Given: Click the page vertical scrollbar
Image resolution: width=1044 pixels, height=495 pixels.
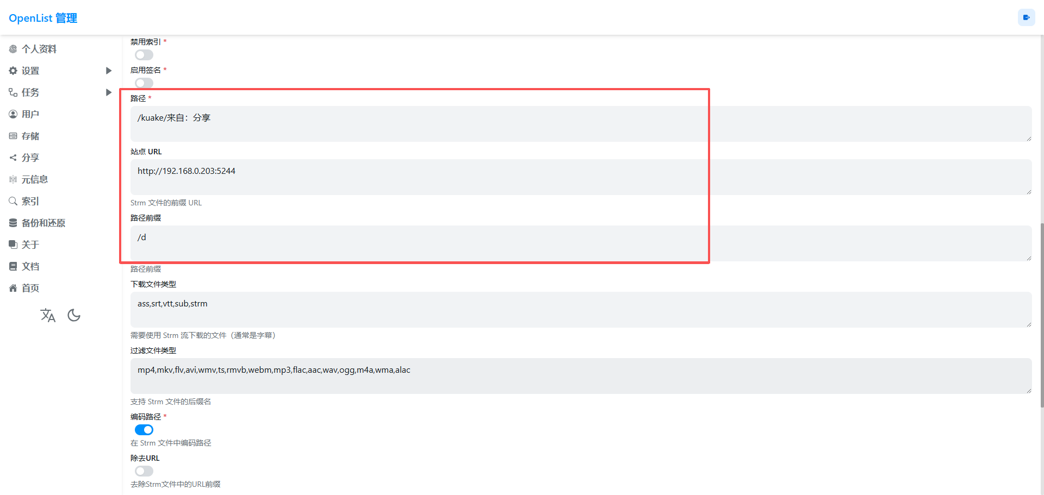Looking at the screenshot, I should coord(1041,315).
